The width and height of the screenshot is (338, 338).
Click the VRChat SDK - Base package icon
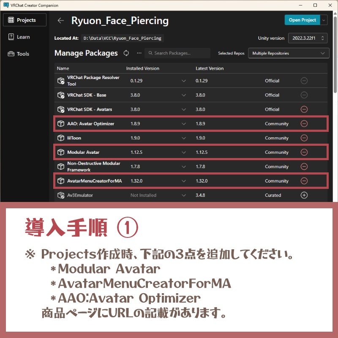[61, 95]
